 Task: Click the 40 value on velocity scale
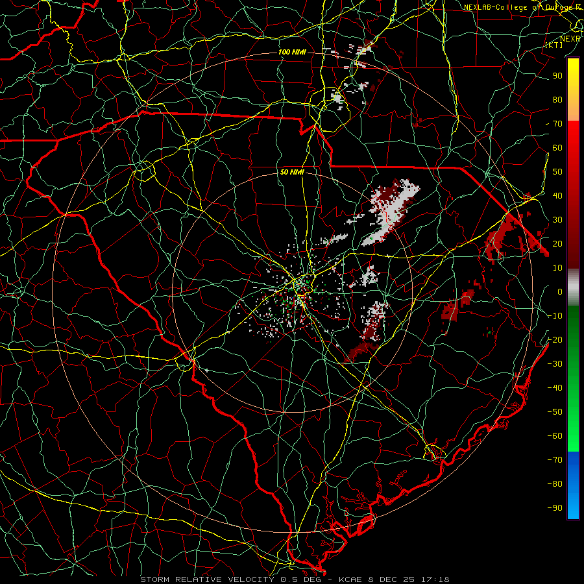(557, 196)
